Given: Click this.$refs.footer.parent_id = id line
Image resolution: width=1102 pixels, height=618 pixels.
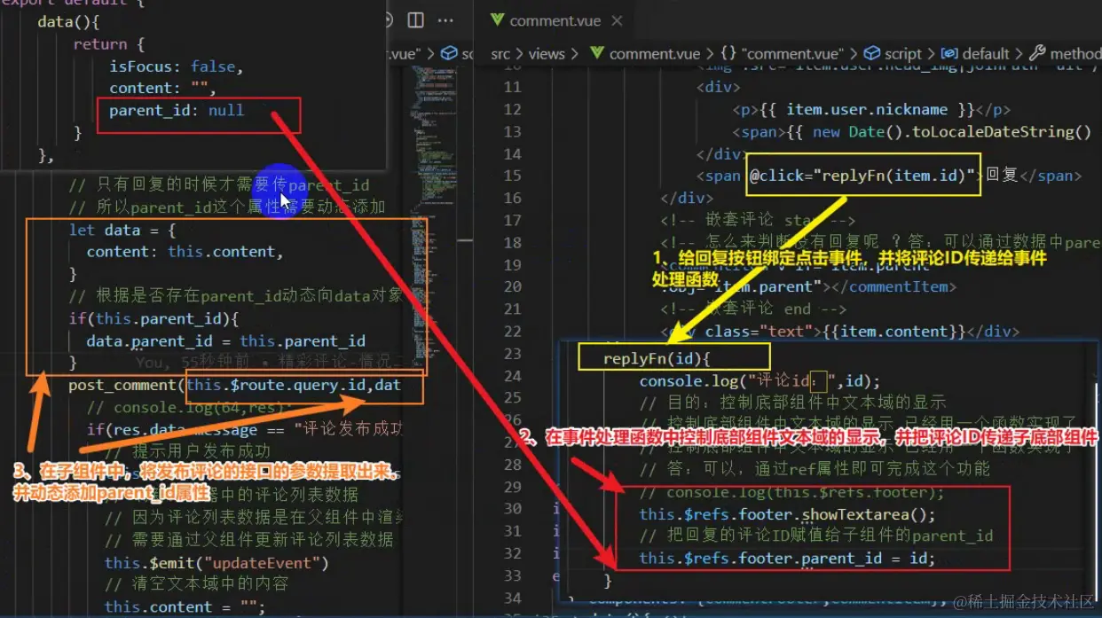Looking at the screenshot, I should coord(787,559).
